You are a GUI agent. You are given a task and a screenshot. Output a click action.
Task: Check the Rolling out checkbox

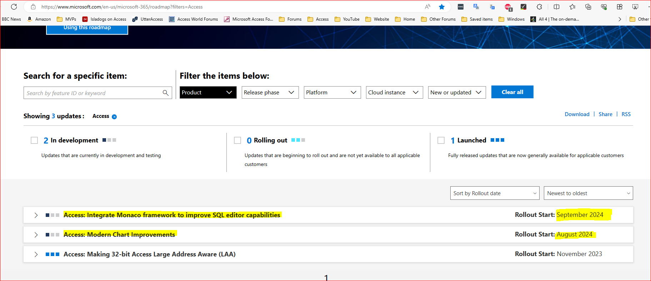[237, 140]
